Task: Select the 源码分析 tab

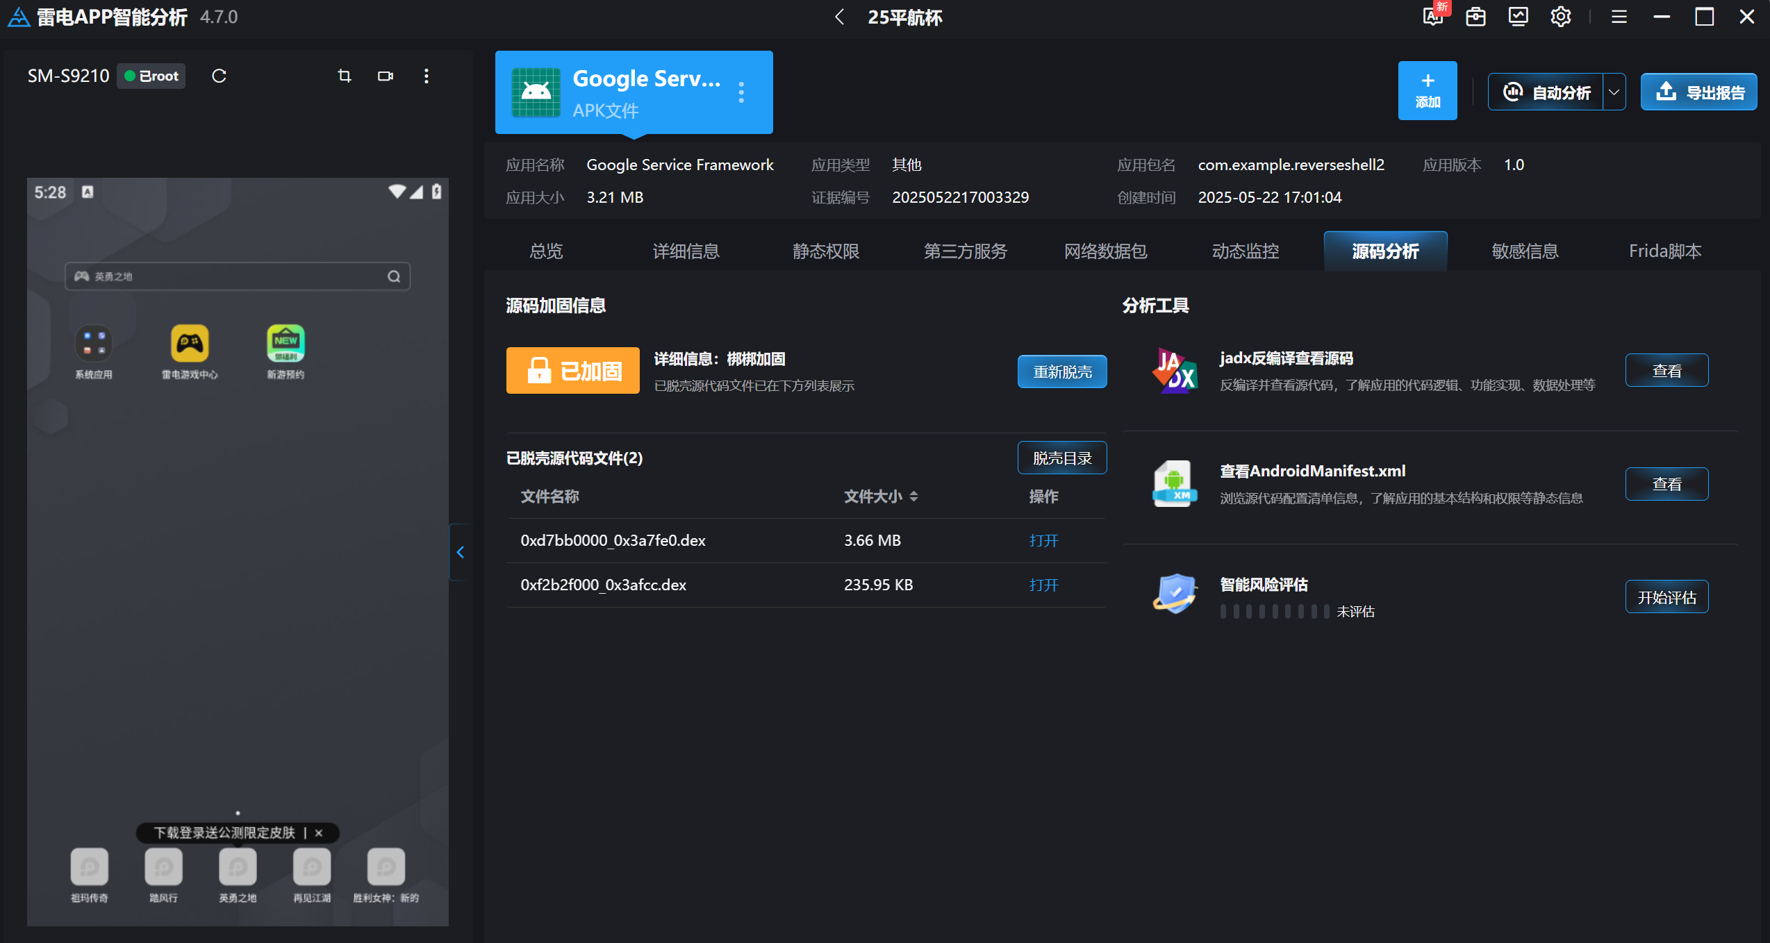Action: pos(1386,251)
